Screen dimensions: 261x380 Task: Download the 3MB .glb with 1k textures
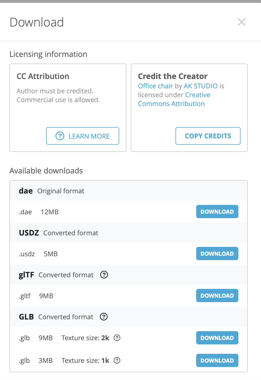[217, 360]
